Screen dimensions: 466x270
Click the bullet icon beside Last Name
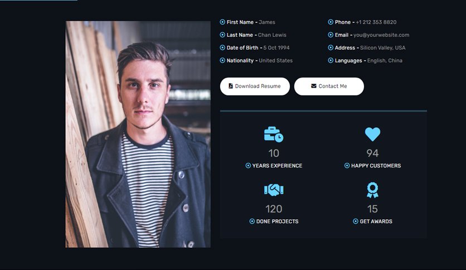tap(222, 35)
